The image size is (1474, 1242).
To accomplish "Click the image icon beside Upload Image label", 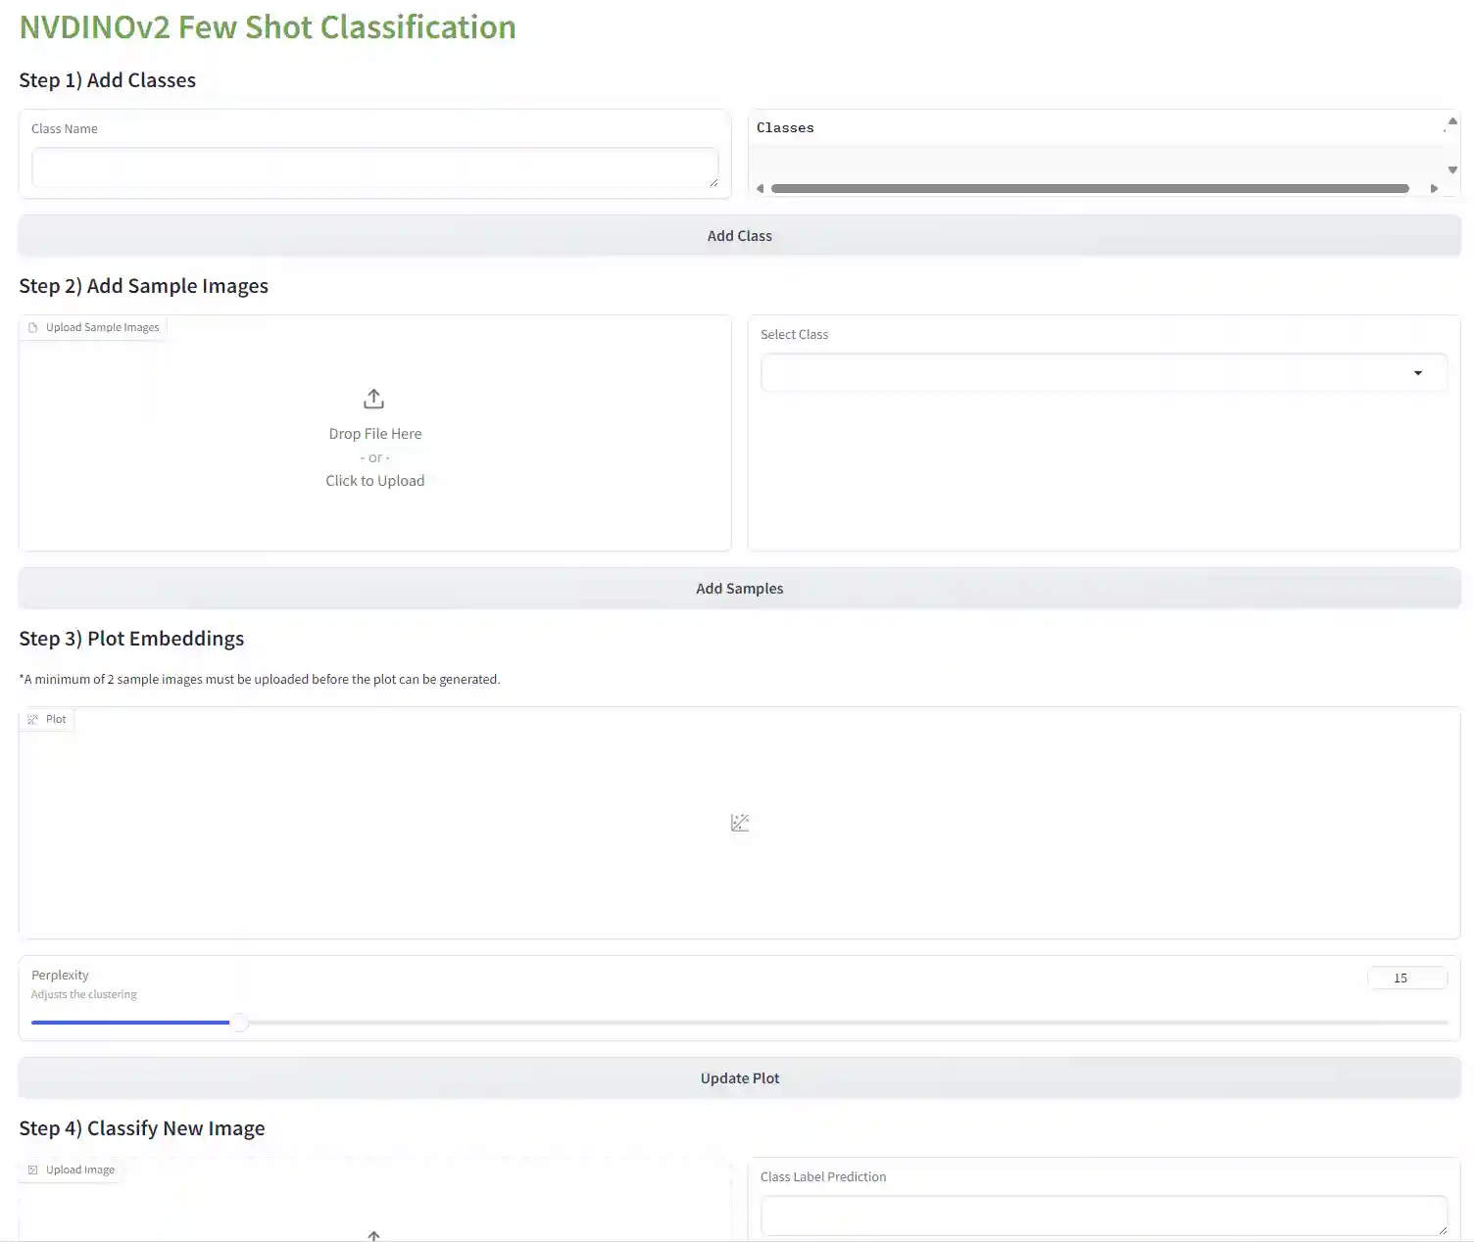I will tap(33, 1170).
